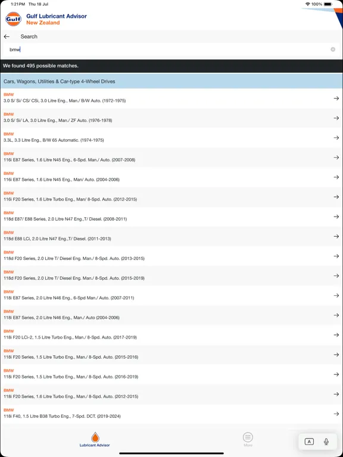Select 118i E87 N46 Man./ Auto (2004-2006)
343x457 pixels.
(x=171, y=315)
